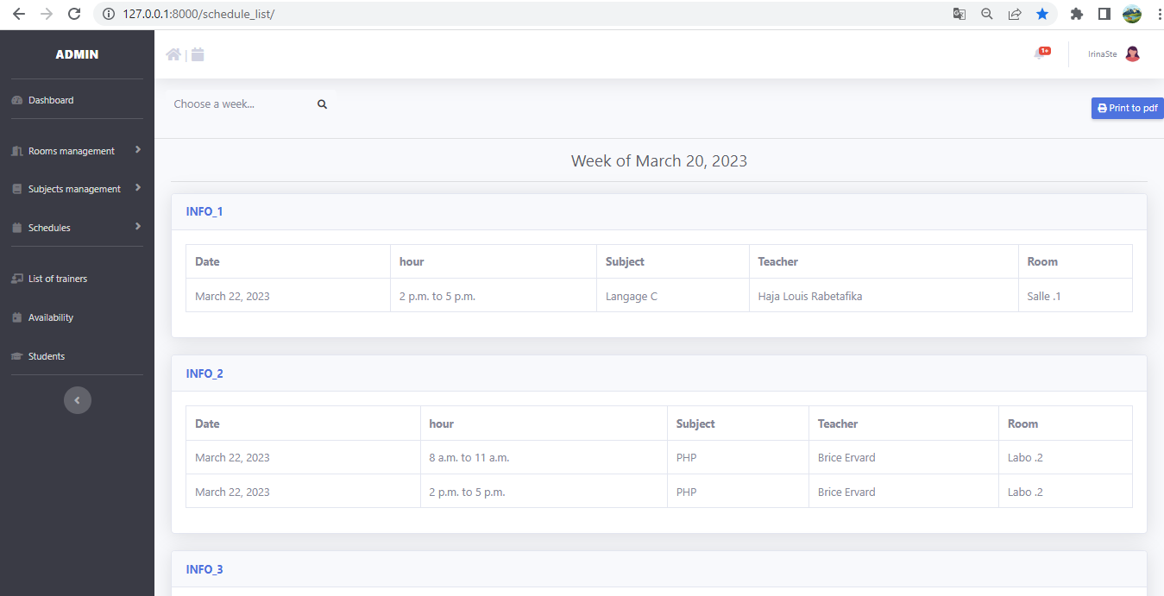The height and width of the screenshot is (596, 1164).
Task: Click in the Choose a week field
Action: pos(237,104)
